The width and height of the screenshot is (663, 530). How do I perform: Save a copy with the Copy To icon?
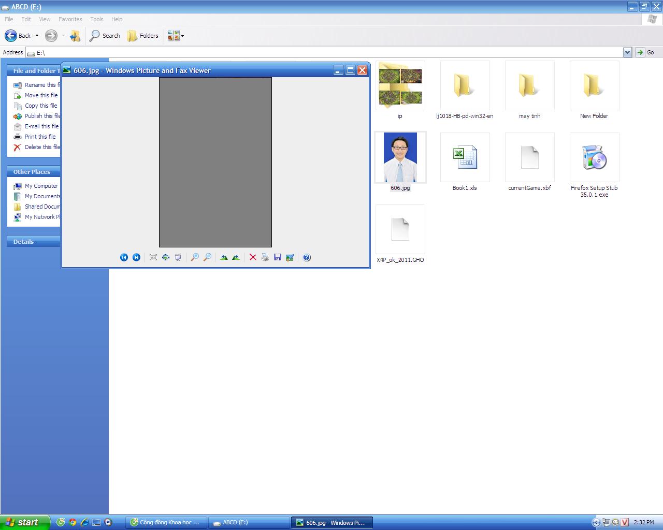(x=278, y=257)
